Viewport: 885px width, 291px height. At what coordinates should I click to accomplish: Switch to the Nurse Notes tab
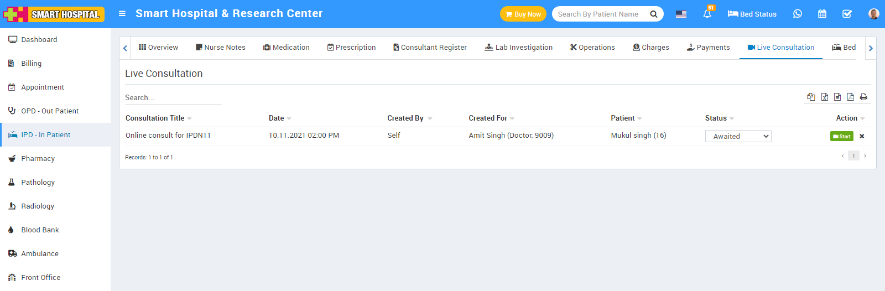(x=220, y=48)
